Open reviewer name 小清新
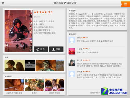 pyautogui.click(x=80, y=49)
